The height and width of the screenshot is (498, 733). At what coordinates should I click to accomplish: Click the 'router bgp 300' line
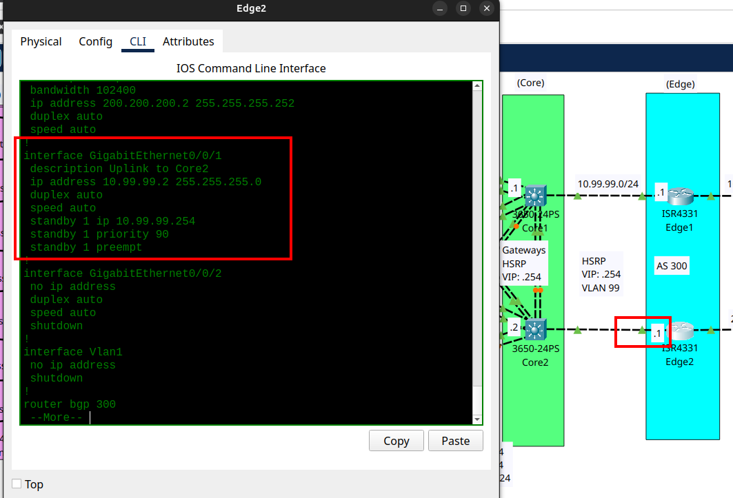70,404
